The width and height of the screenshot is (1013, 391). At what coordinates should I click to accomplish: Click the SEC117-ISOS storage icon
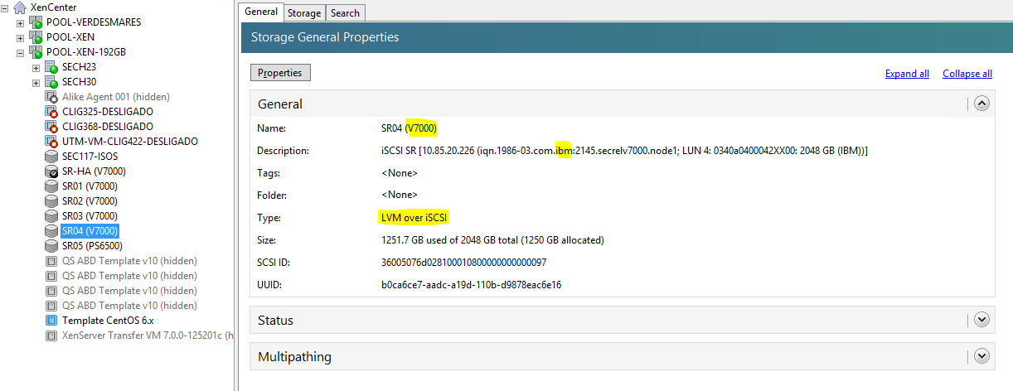point(51,157)
